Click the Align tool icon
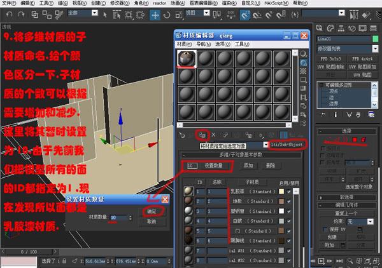The height and width of the screenshot is (268, 382). click(366, 15)
